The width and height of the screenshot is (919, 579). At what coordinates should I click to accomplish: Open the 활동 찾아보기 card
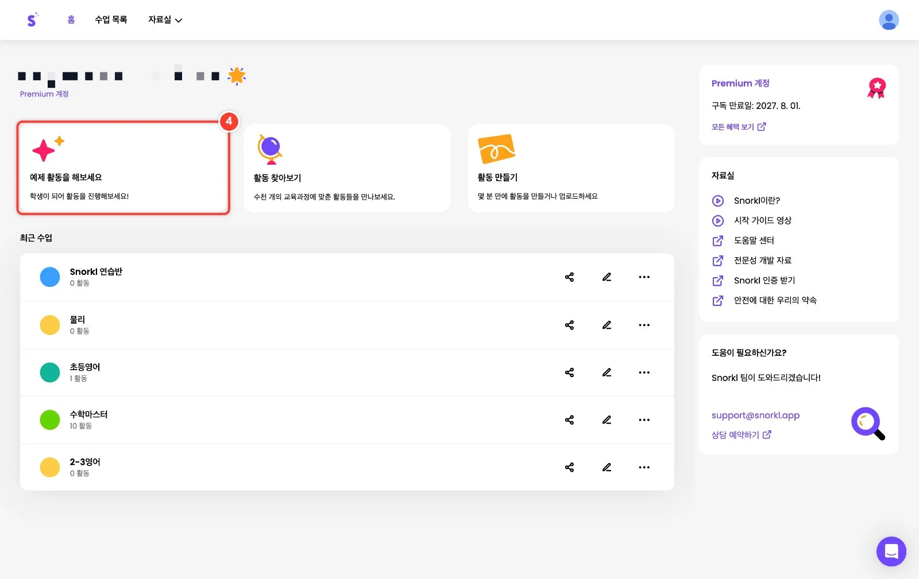point(347,168)
